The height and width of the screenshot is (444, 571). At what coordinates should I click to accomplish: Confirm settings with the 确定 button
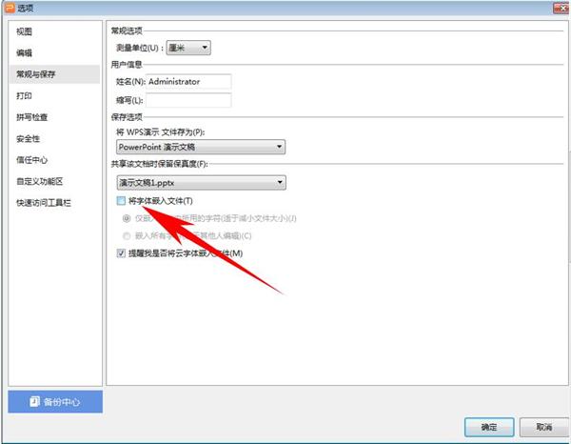pos(489,427)
